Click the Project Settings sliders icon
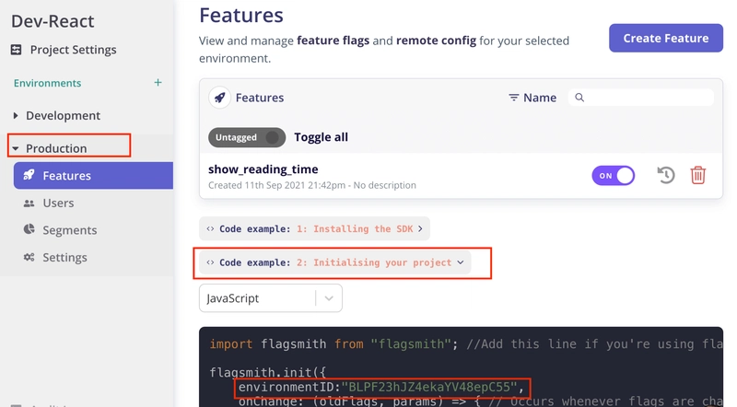This screenshot has height=407, width=737. point(16,50)
